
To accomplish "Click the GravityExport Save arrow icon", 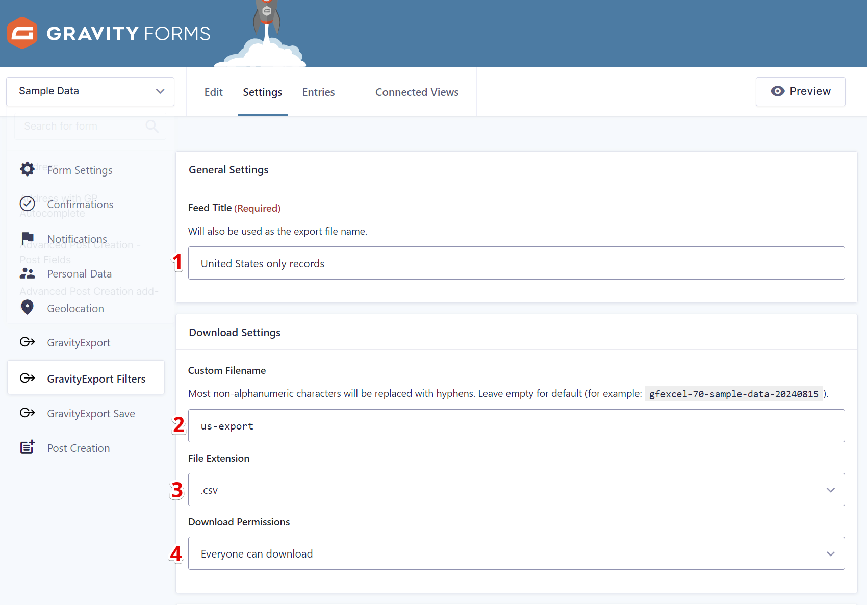I will click(x=27, y=413).
